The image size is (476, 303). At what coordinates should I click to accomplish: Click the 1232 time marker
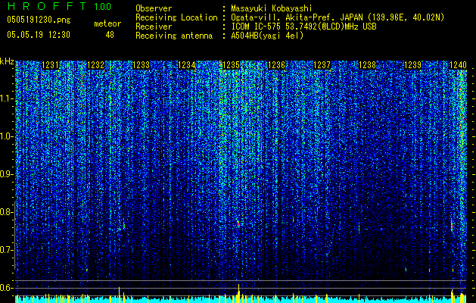pos(95,65)
